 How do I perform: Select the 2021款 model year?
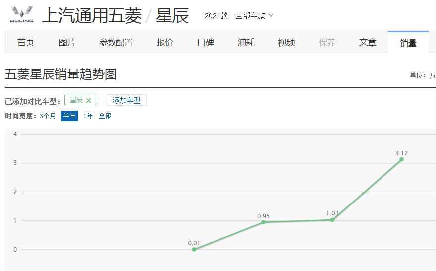(216, 15)
